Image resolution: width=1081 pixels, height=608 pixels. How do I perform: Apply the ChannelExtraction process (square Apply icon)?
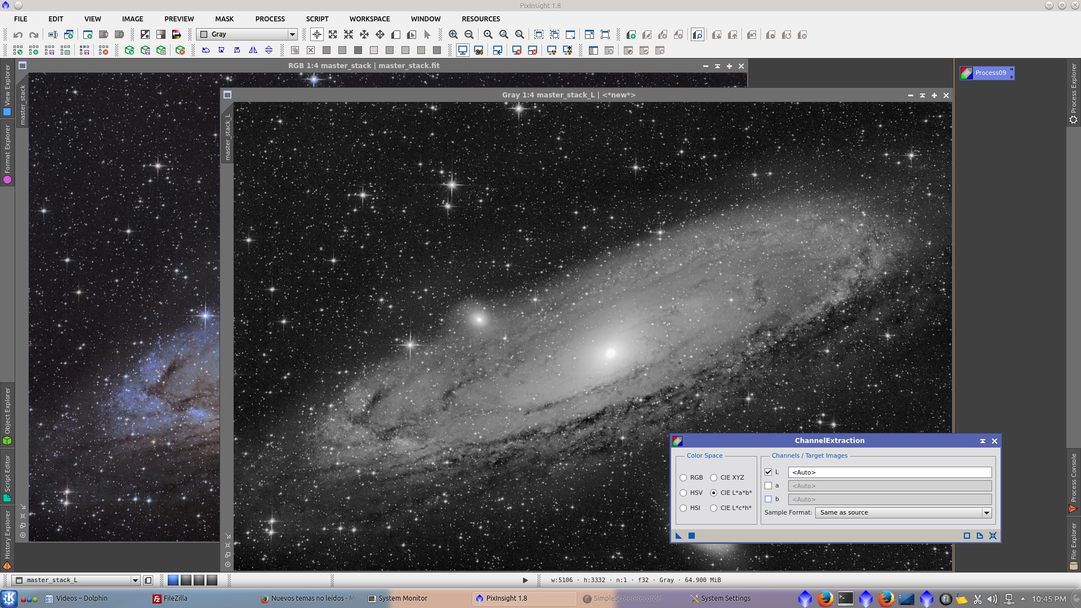[691, 535]
